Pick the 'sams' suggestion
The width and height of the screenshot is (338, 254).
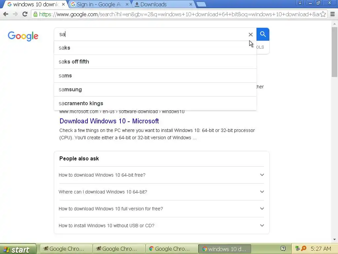[155, 76]
